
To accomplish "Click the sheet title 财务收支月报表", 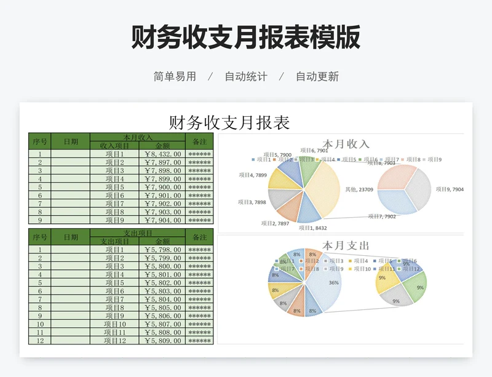I will [x=229, y=122].
